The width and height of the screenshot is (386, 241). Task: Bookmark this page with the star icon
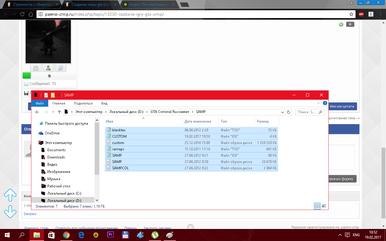click(351, 14)
